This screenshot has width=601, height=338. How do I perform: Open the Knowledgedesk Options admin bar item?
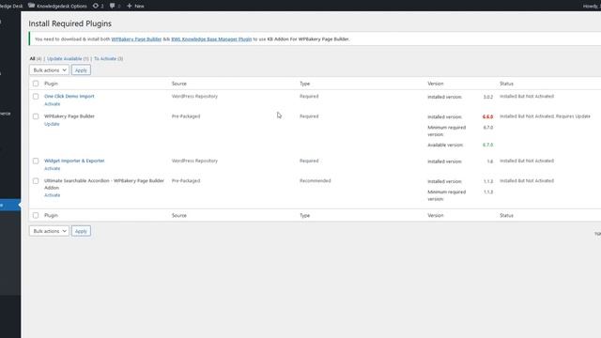[57, 6]
